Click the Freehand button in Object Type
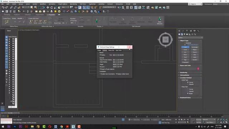Screen dimensions: 229x129 pyautogui.click(x=185, y=62)
